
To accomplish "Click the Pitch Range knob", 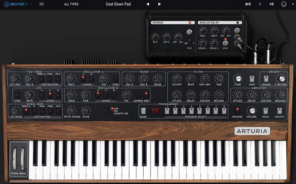I will (x=71, y=111).
